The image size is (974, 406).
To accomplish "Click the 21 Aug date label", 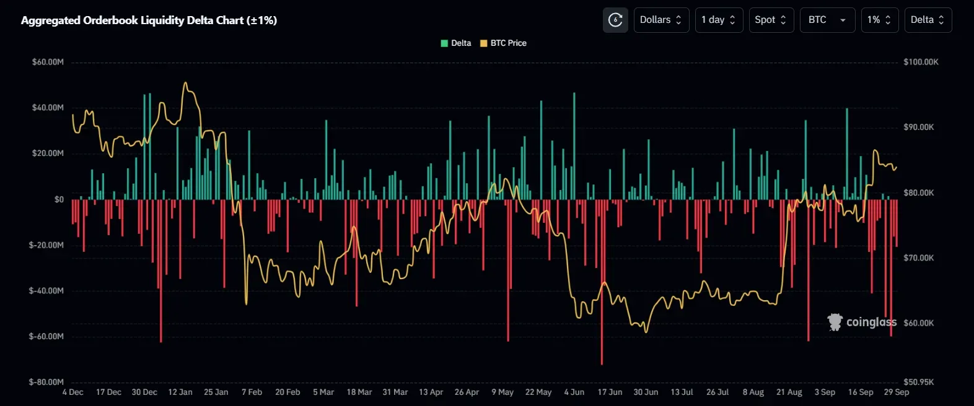I will point(789,392).
